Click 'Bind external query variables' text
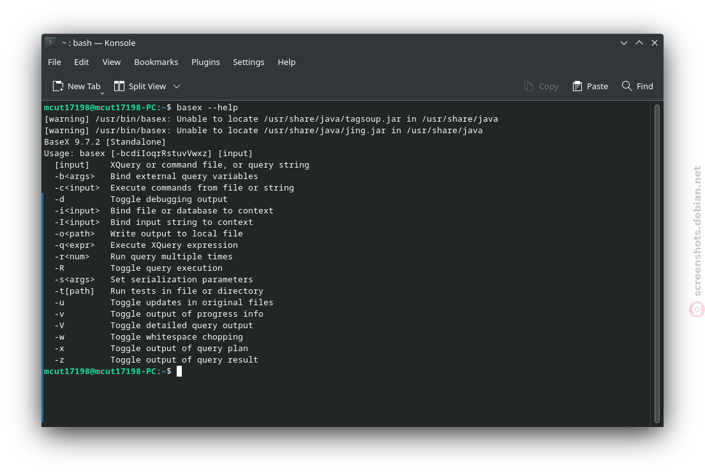The width and height of the screenshot is (705, 476). click(184, 176)
